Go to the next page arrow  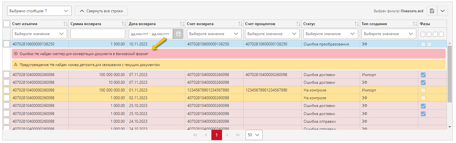click(x=227, y=135)
